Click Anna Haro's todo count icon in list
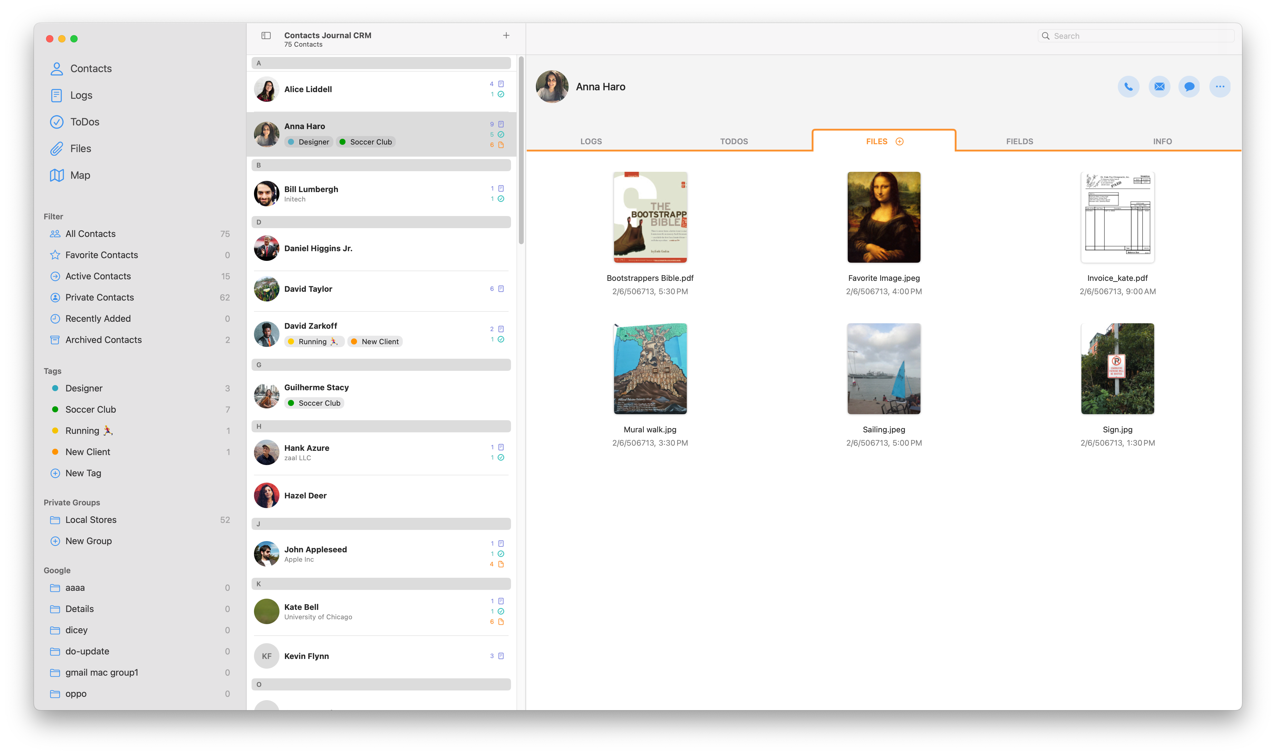This screenshot has width=1276, height=755. click(x=501, y=134)
